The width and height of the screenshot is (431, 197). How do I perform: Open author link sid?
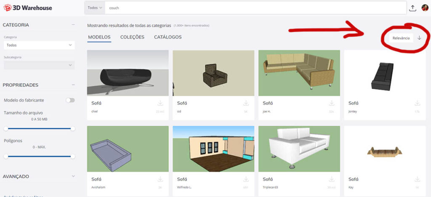179,112
